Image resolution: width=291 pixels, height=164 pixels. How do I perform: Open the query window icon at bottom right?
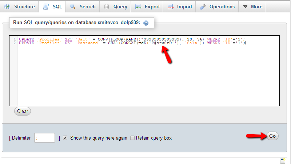point(283,161)
